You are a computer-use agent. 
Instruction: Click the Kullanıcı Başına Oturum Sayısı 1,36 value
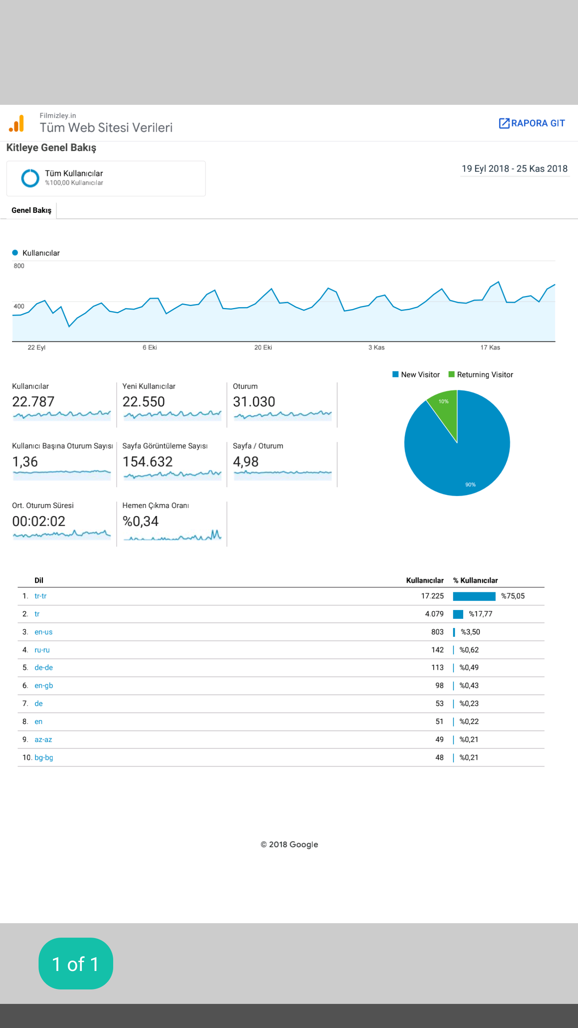point(25,462)
